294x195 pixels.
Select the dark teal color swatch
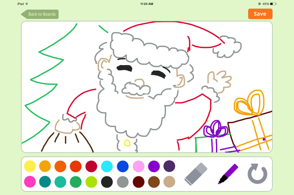(45, 182)
